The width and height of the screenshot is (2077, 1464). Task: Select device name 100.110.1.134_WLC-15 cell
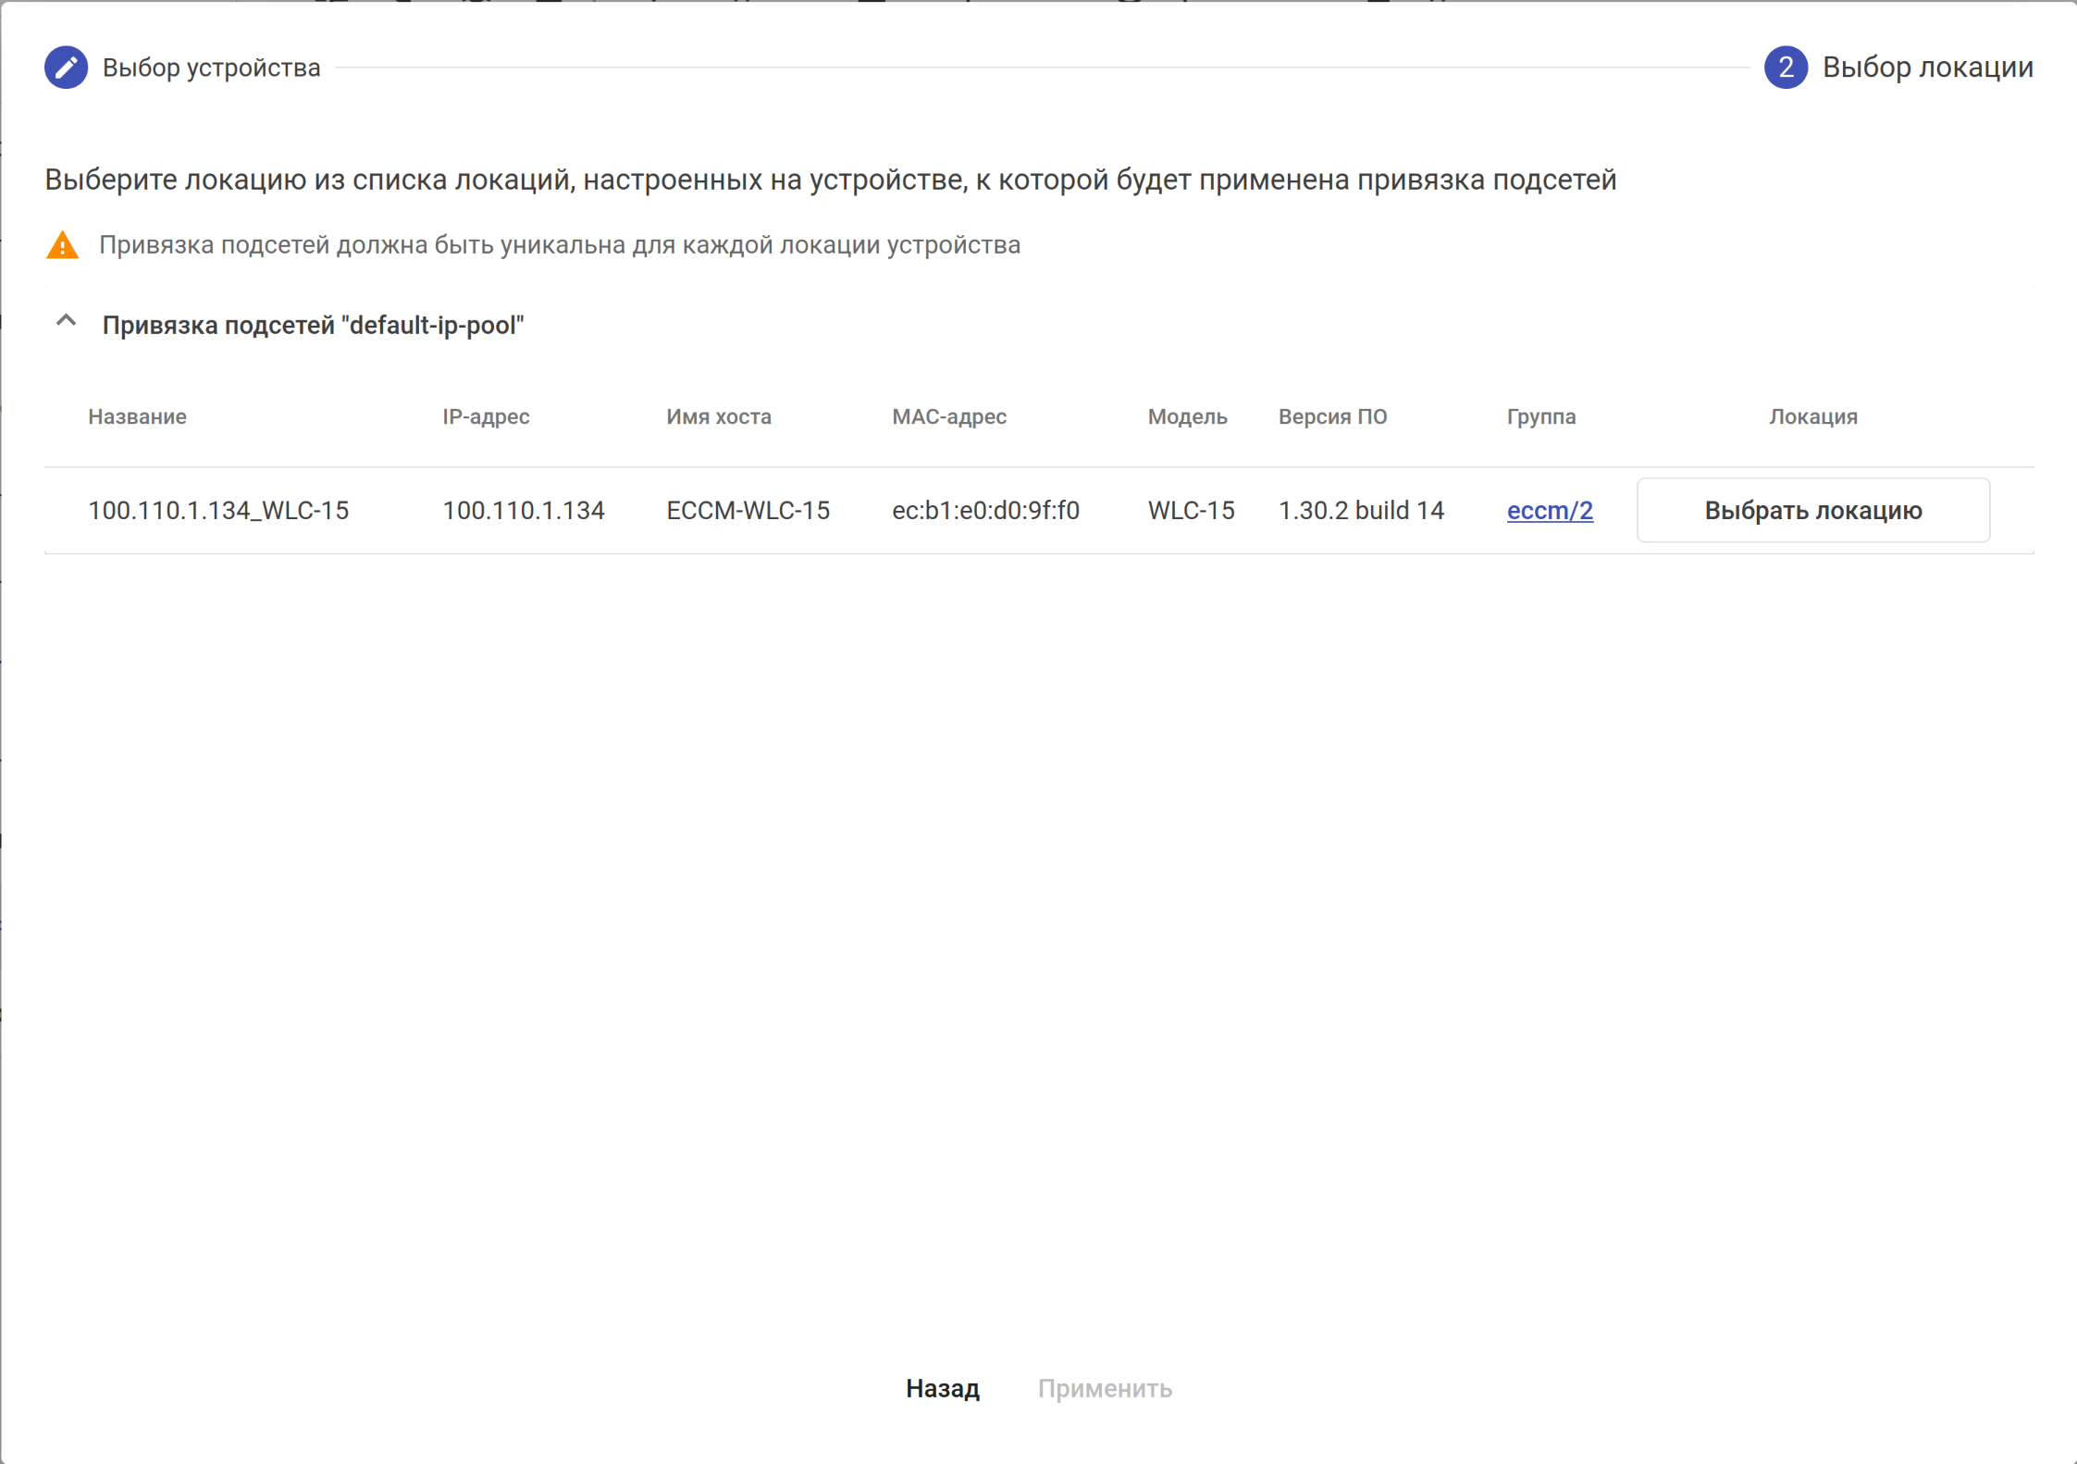tap(218, 510)
